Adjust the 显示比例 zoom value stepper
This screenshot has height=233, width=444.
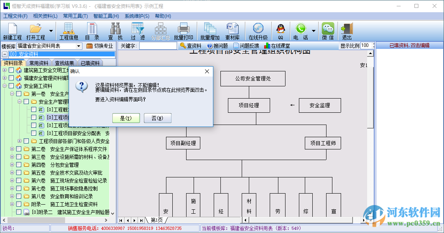372,45
